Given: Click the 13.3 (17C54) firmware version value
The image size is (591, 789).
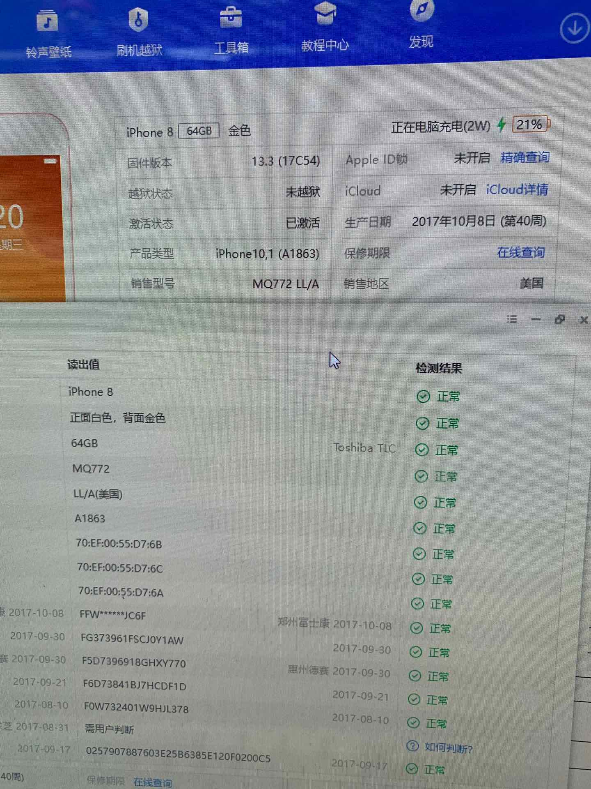Looking at the screenshot, I should (x=286, y=161).
